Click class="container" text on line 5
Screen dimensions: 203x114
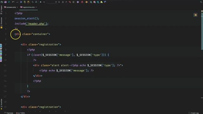click(36, 34)
